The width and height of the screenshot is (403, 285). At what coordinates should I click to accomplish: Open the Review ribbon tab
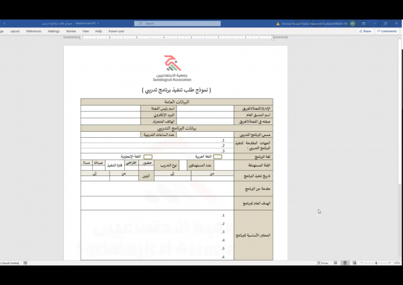(71, 31)
